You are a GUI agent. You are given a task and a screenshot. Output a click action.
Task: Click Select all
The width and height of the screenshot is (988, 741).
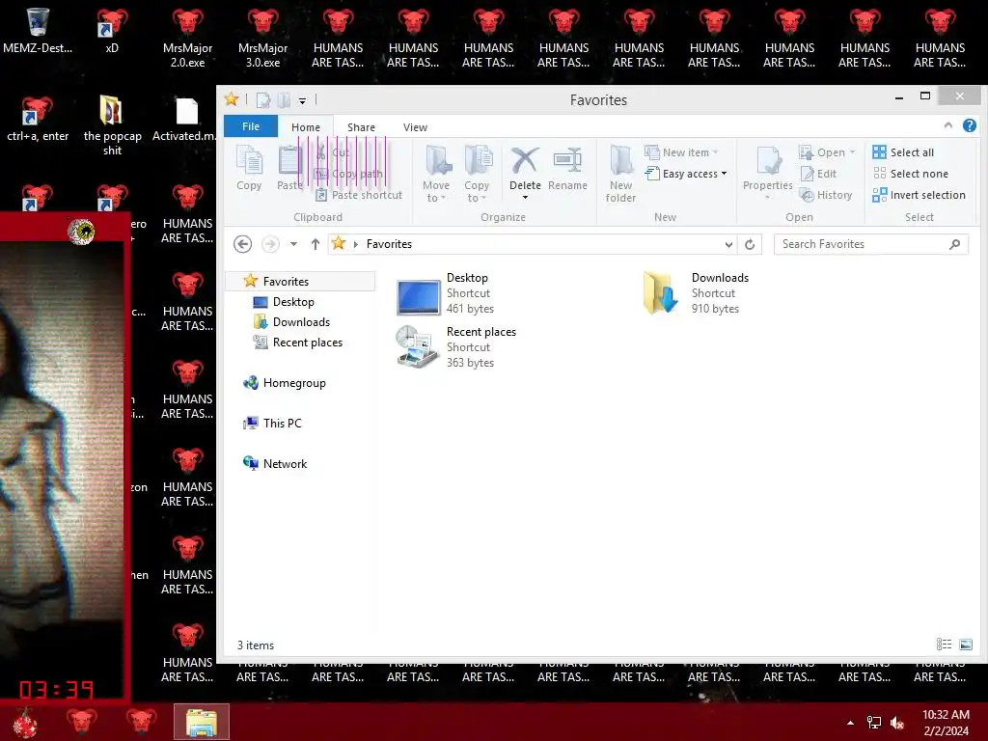pos(903,152)
